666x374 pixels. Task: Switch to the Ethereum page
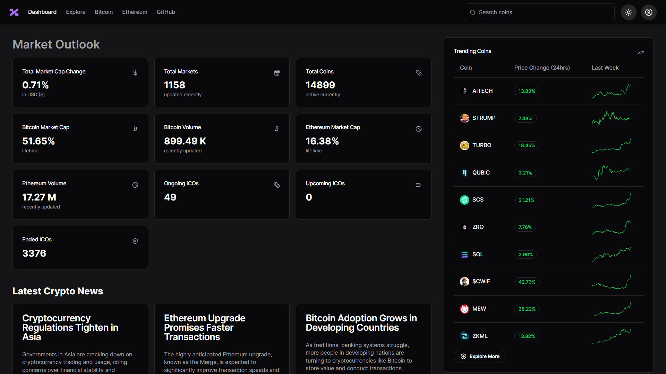(x=135, y=12)
